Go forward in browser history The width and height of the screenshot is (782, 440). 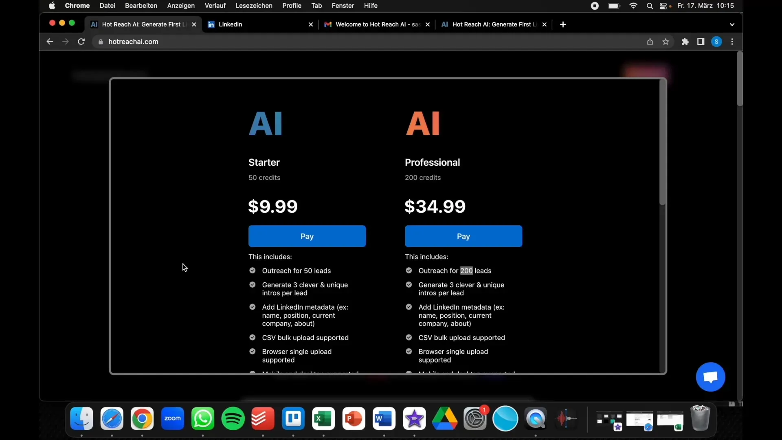click(65, 42)
